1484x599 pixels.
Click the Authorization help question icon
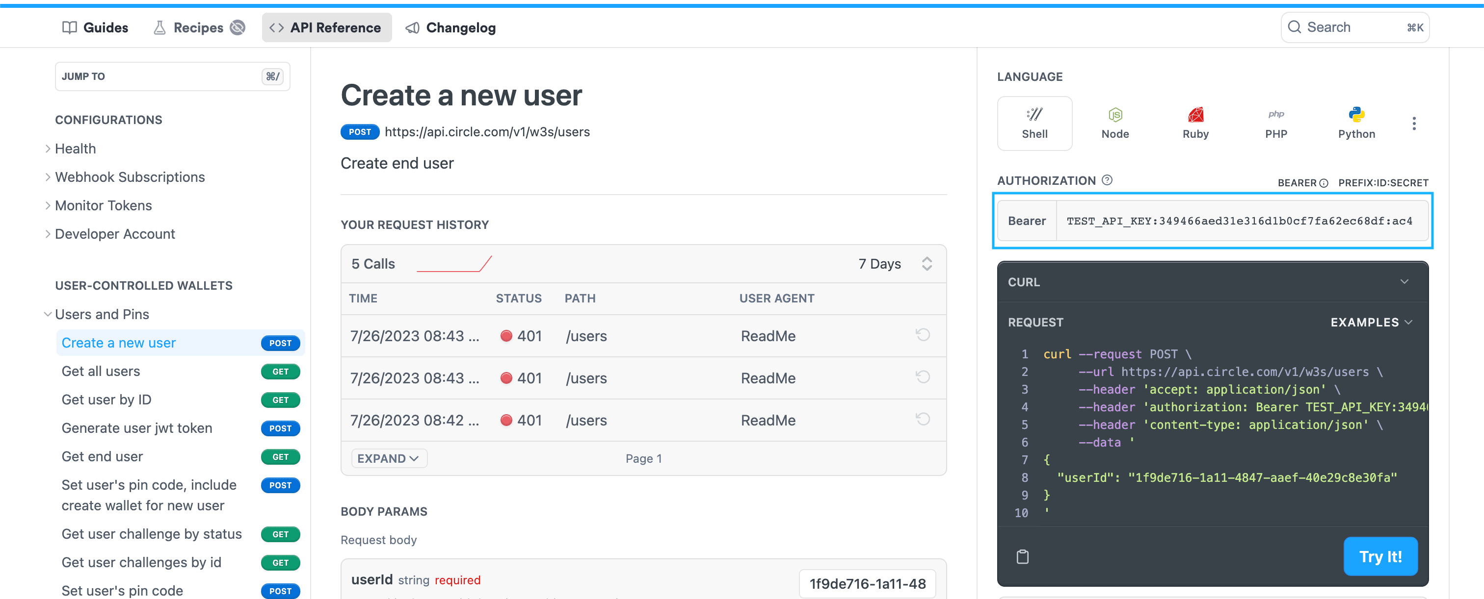1107,180
